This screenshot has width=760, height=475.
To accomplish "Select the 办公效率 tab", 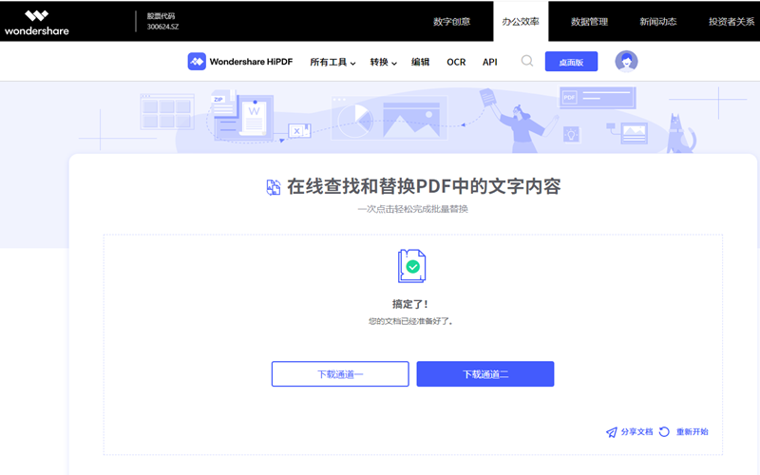I will [521, 22].
